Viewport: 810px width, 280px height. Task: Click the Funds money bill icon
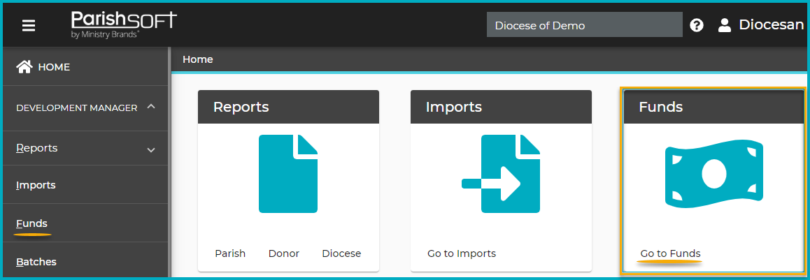point(713,174)
